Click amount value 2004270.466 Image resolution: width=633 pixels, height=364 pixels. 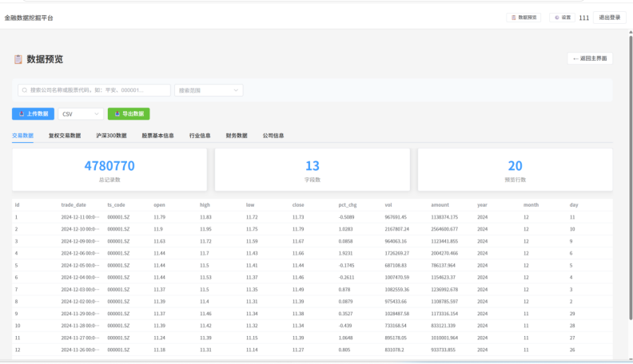pos(444,254)
